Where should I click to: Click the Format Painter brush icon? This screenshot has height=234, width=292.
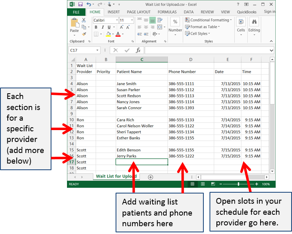pyautogui.click(x=84, y=34)
